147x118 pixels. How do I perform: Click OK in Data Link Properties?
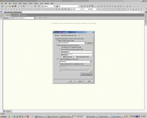[71, 81]
